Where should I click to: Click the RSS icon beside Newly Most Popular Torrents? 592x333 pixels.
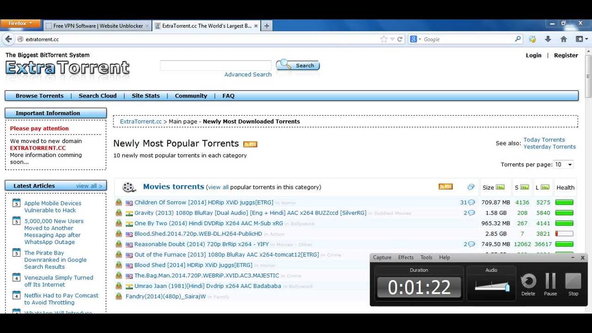(250, 144)
